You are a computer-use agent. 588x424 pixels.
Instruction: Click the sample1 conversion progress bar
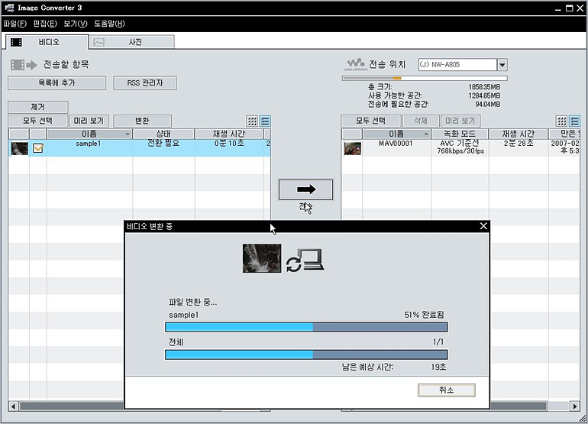[306, 327]
